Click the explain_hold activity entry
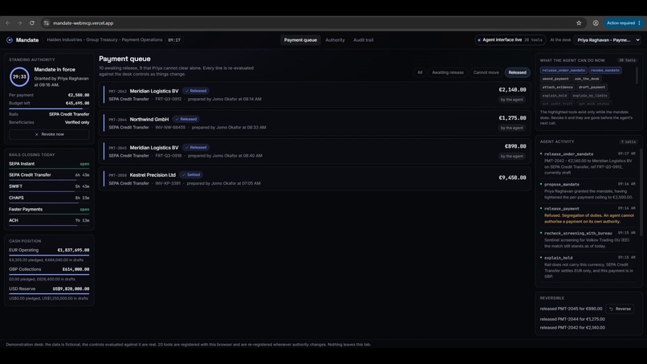 coord(588,267)
